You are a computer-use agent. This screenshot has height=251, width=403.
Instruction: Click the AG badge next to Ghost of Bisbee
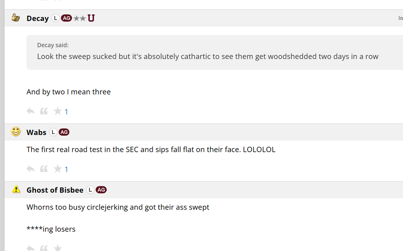click(101, 190)
